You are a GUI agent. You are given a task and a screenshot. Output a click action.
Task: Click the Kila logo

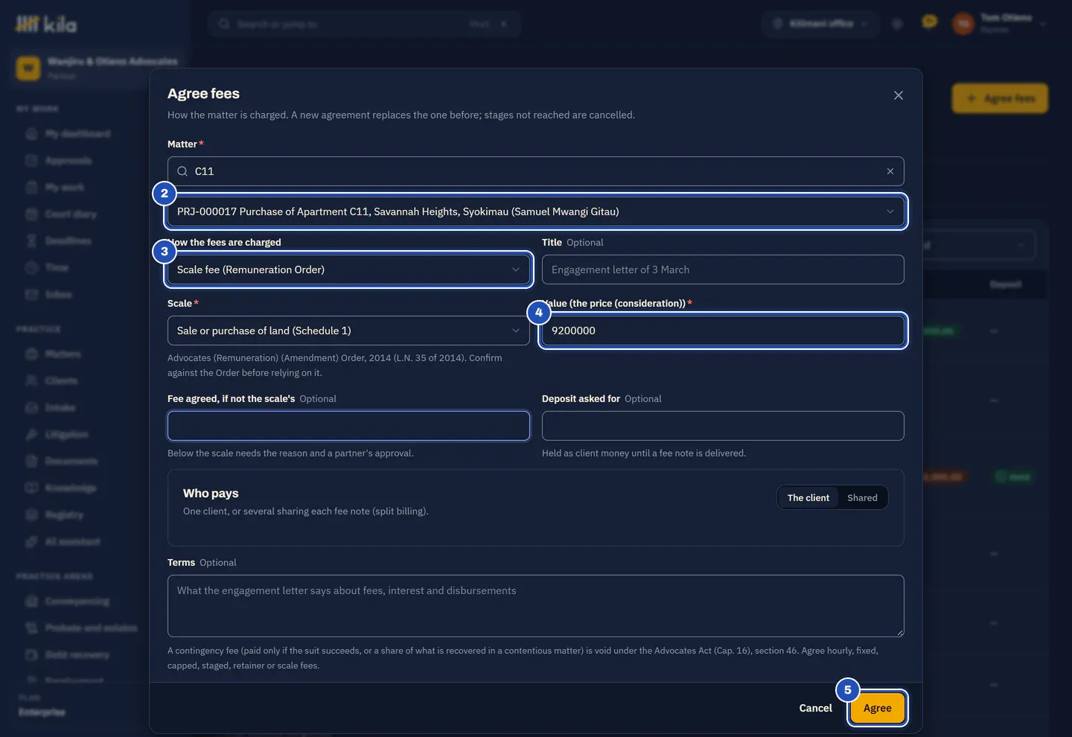[46, 25]
